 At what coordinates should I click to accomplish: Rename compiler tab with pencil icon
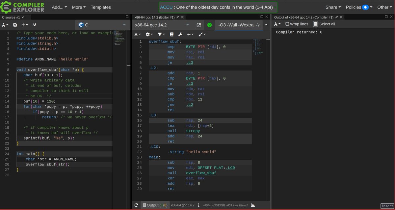tap(178, 17)
